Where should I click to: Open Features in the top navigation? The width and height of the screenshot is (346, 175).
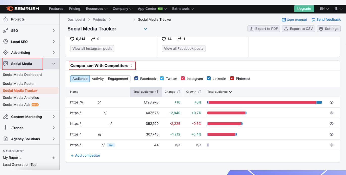(56, 9)
